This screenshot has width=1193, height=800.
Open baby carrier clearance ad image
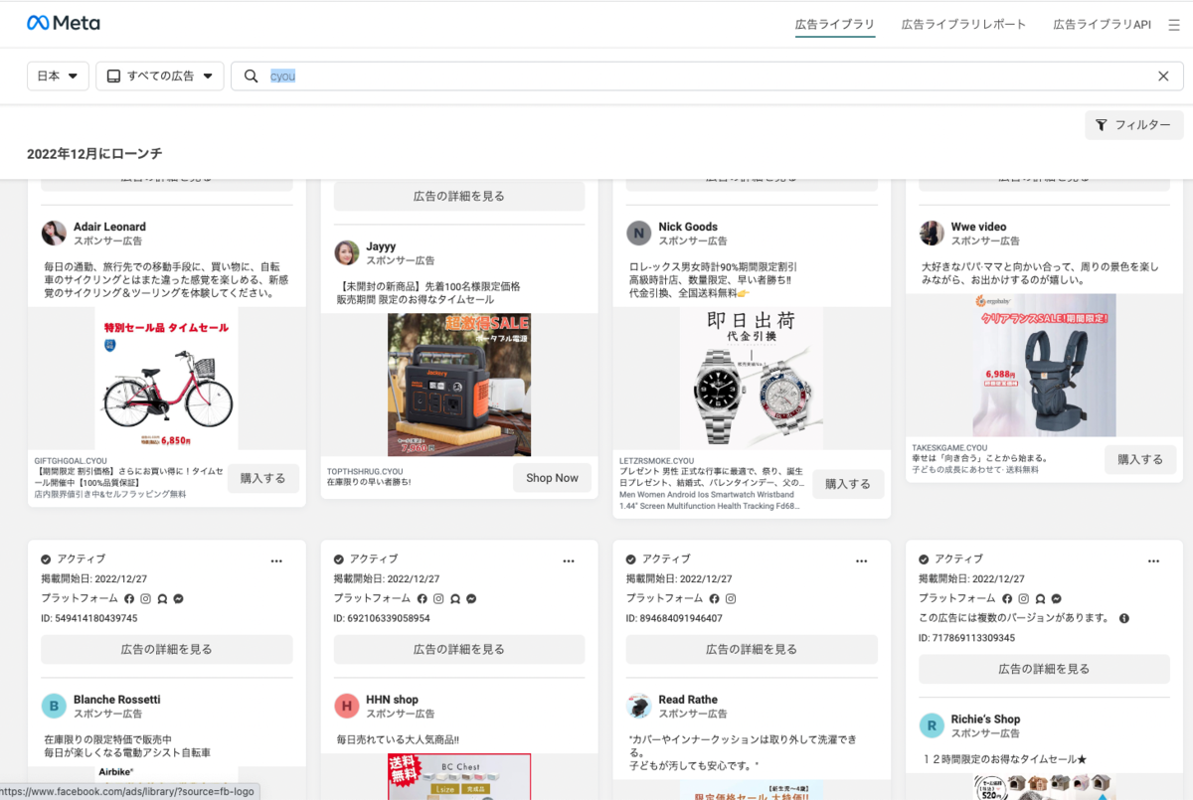(1044, 366)
